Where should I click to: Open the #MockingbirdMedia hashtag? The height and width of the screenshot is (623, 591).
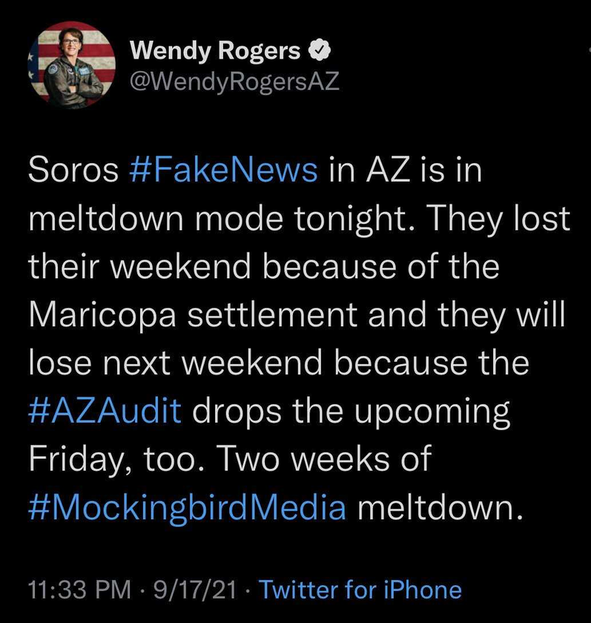(x=187, y=507)
